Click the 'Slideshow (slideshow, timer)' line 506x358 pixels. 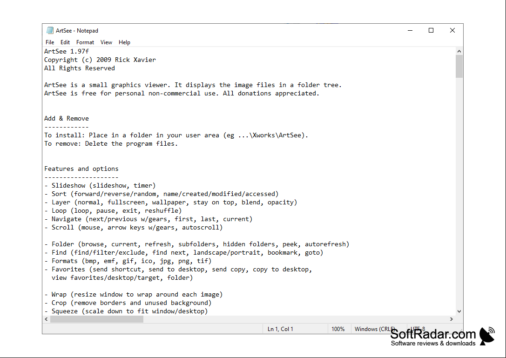100,186
